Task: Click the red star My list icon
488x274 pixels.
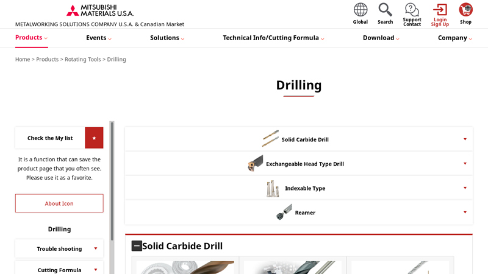Action: (94, 138)
